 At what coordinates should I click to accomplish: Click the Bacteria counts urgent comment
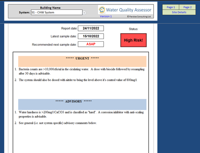point(81,71)
